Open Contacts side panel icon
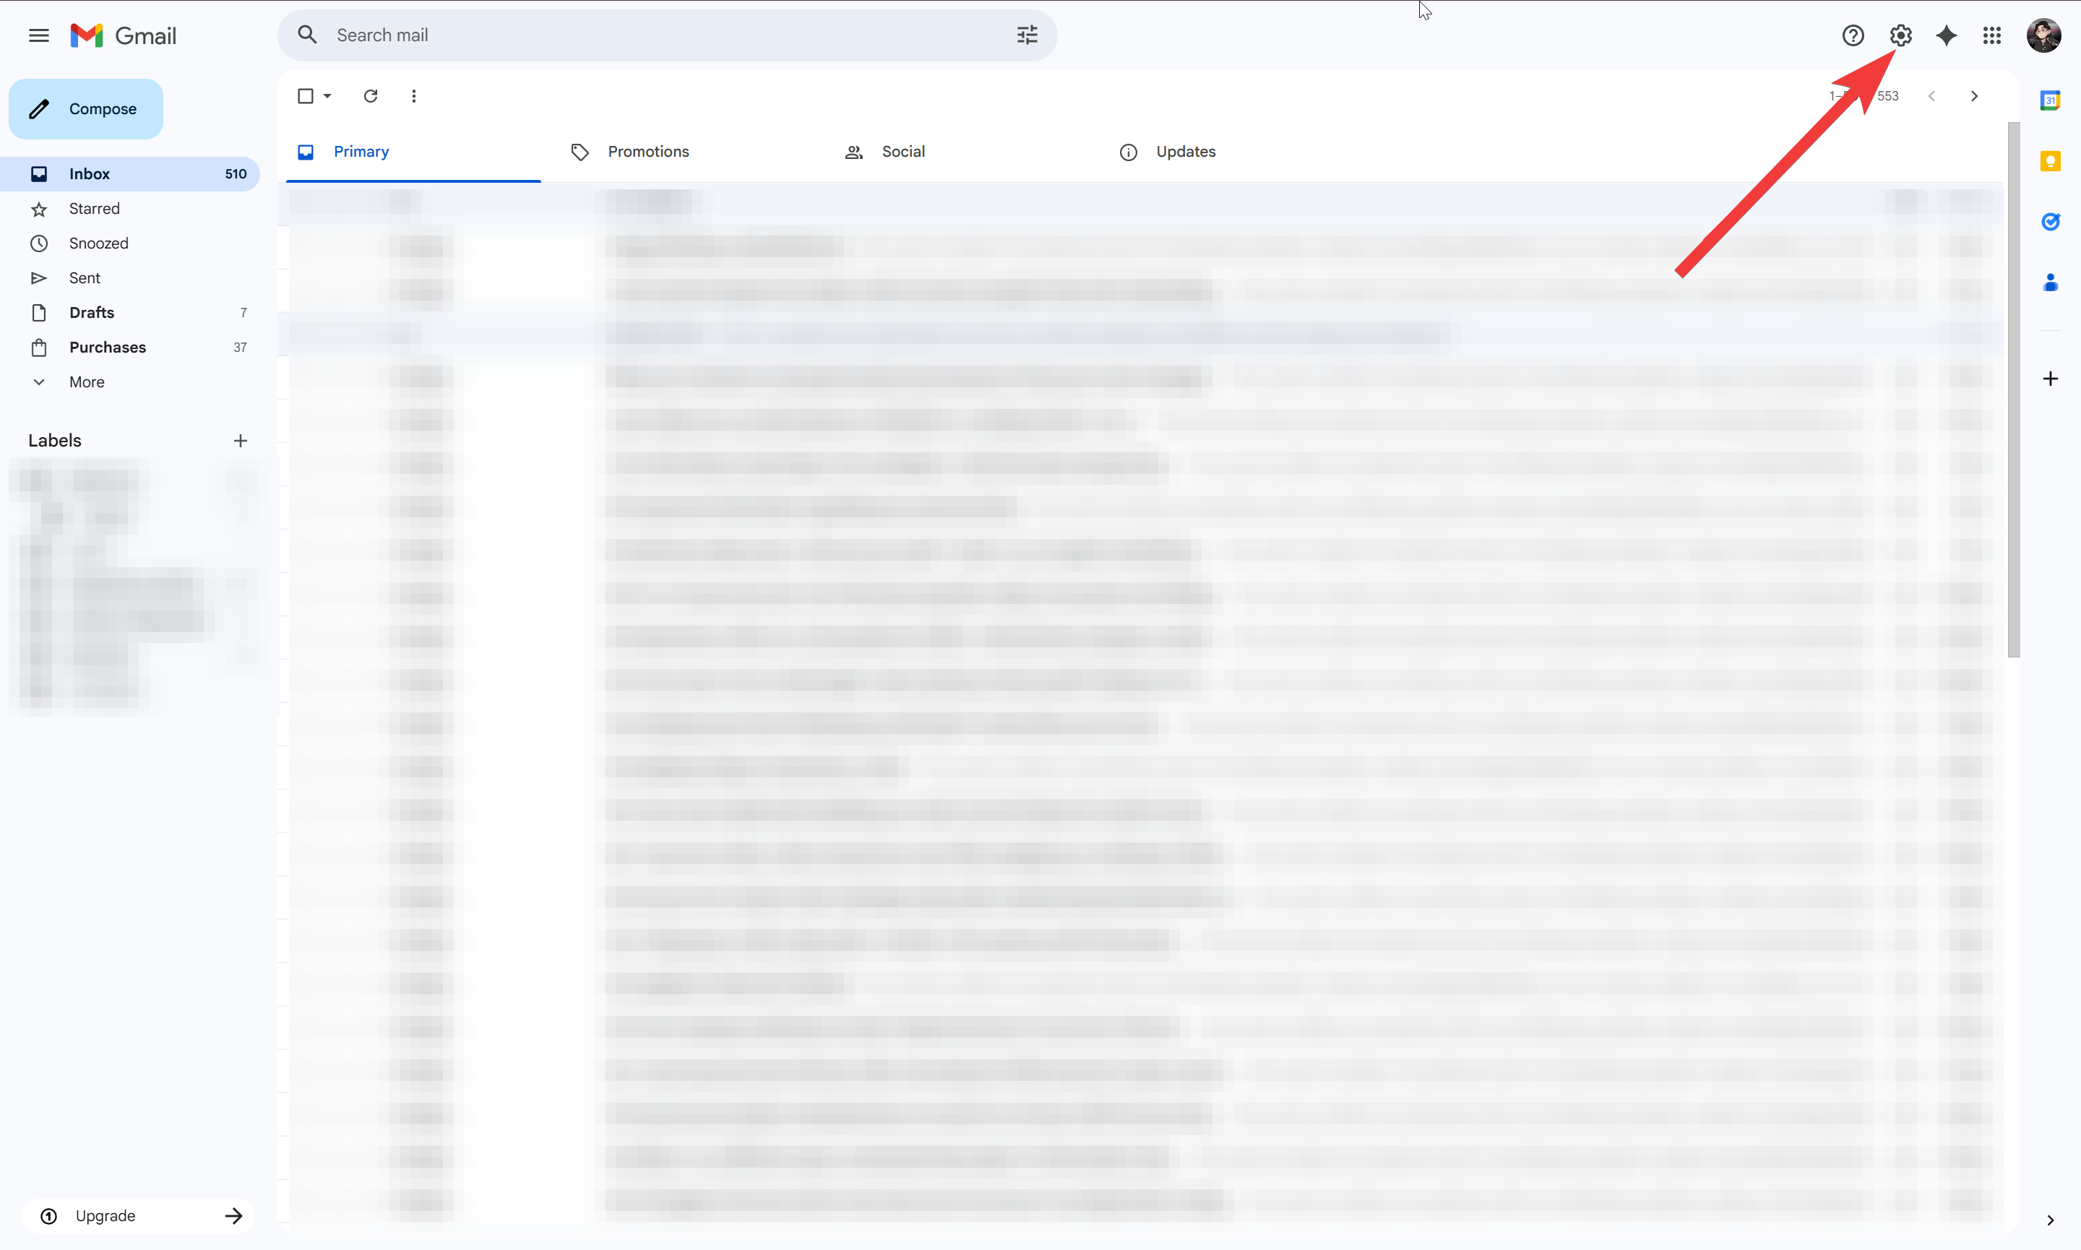 (x=2050, y=283)
